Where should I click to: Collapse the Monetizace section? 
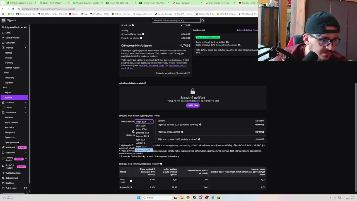(x=25, y=113)
